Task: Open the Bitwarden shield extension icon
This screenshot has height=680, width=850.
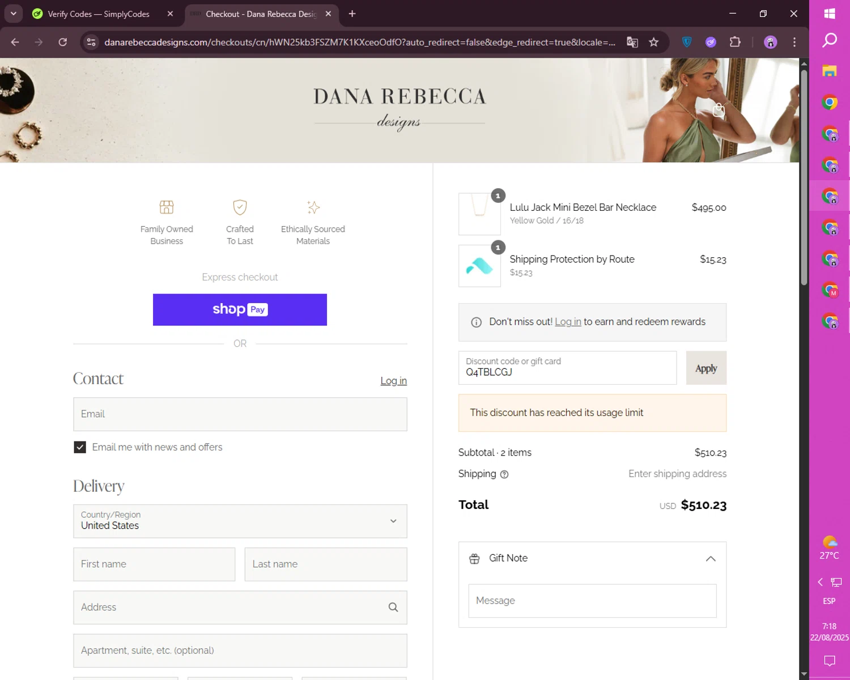Action: coord(687,42)
